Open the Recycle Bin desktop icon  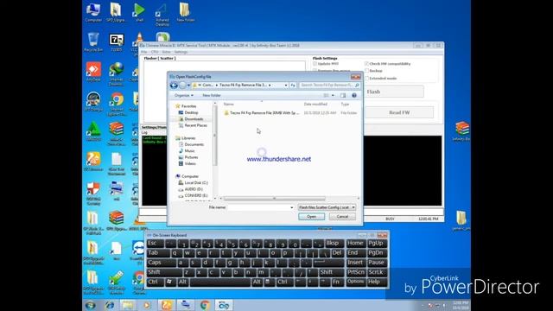93,42
